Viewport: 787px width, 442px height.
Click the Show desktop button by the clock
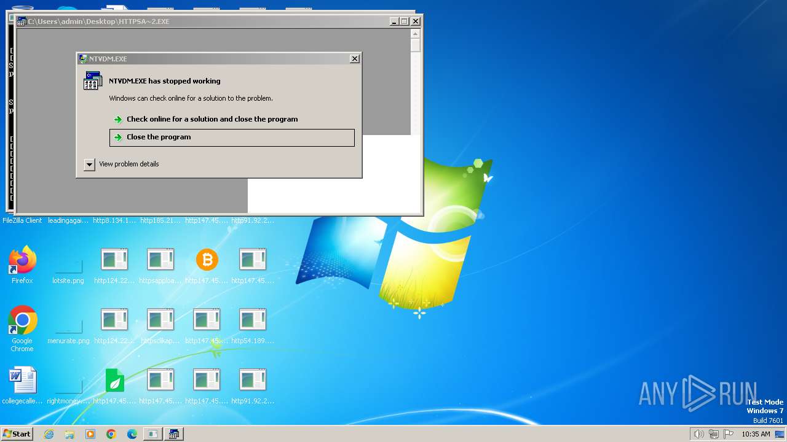point(780,434)
